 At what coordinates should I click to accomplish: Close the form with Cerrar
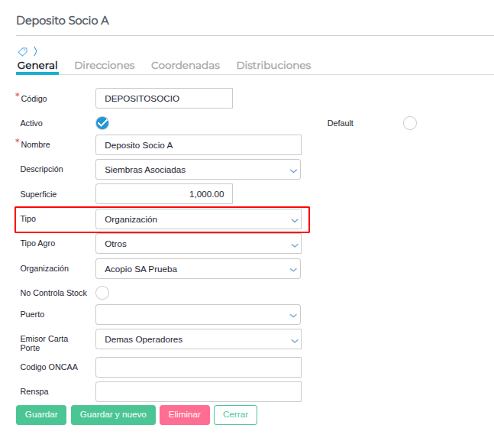pos(235,415)
